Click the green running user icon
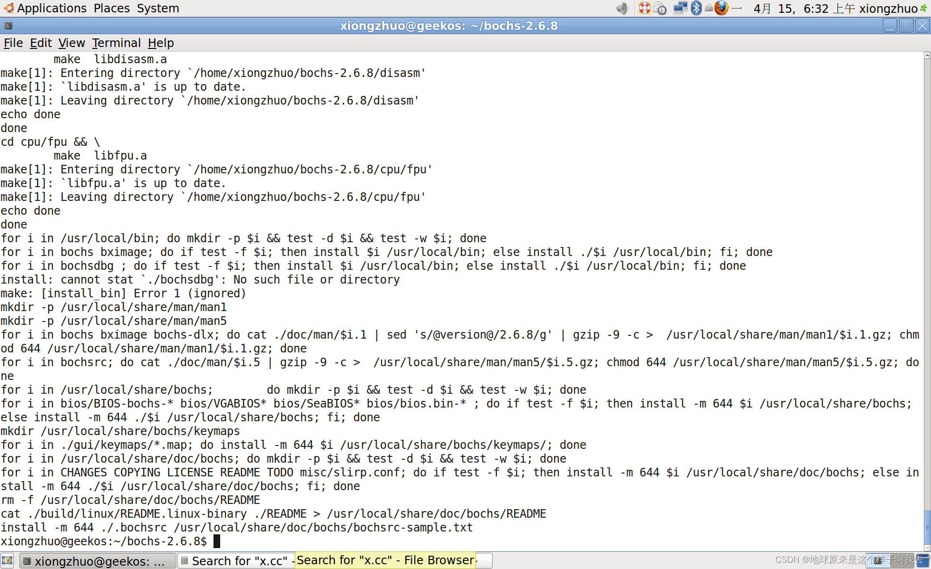Screen dimensions: 931x569 tap(924, 8)
